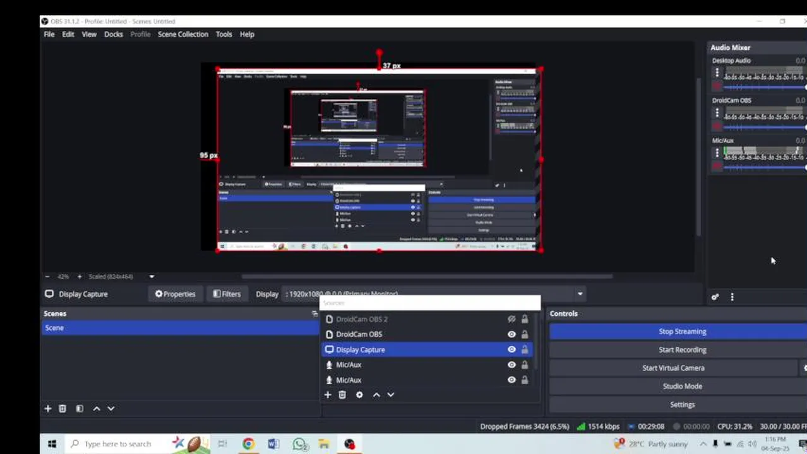This screenshot has width=807, height=454.
Task: Open Desktop Audio options three-dot menu
Action: [717, 73]
